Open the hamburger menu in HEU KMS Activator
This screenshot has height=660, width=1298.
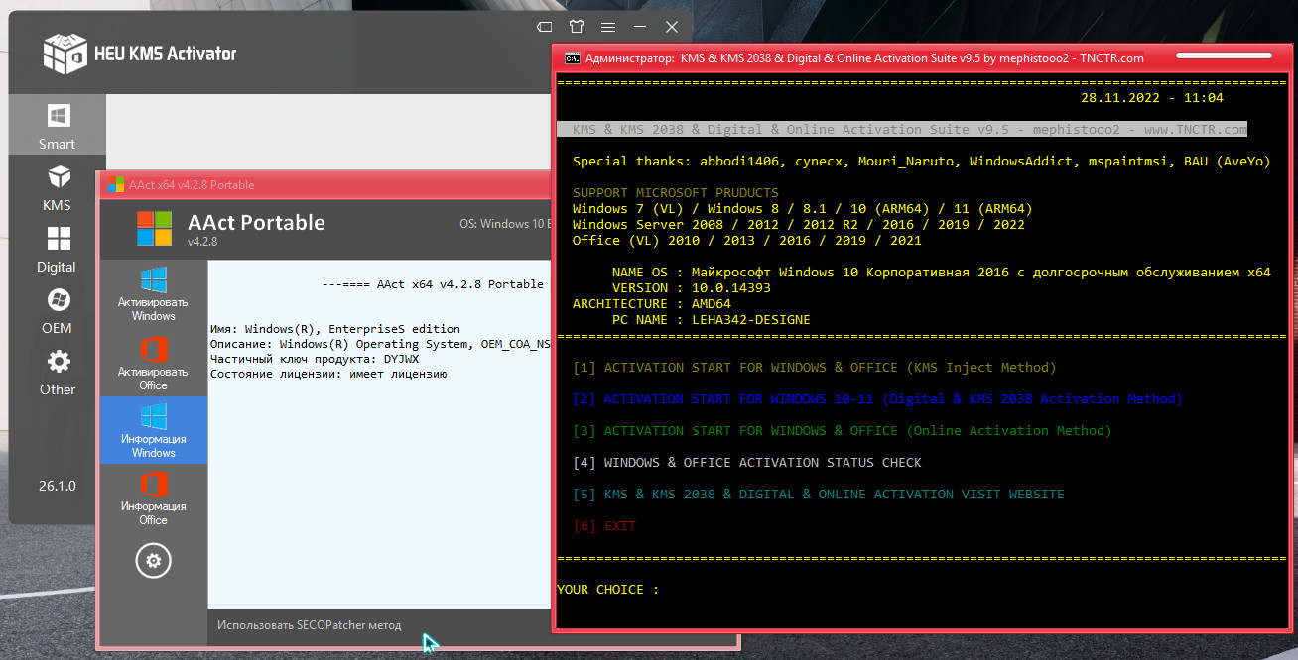[608, 26]
